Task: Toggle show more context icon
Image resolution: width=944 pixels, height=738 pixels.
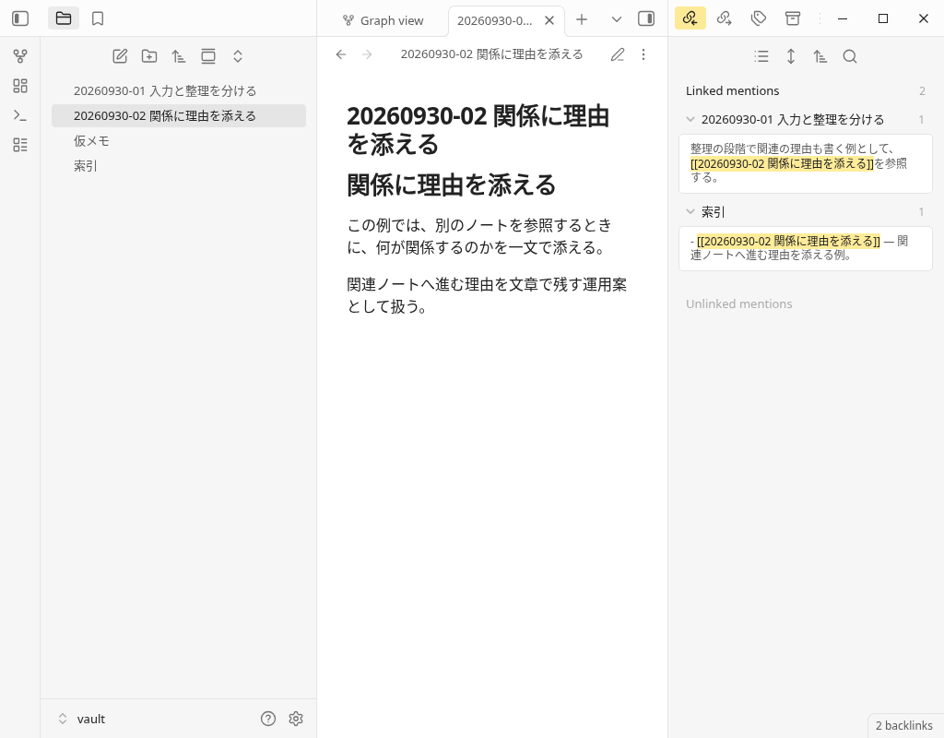Action: 791,56
